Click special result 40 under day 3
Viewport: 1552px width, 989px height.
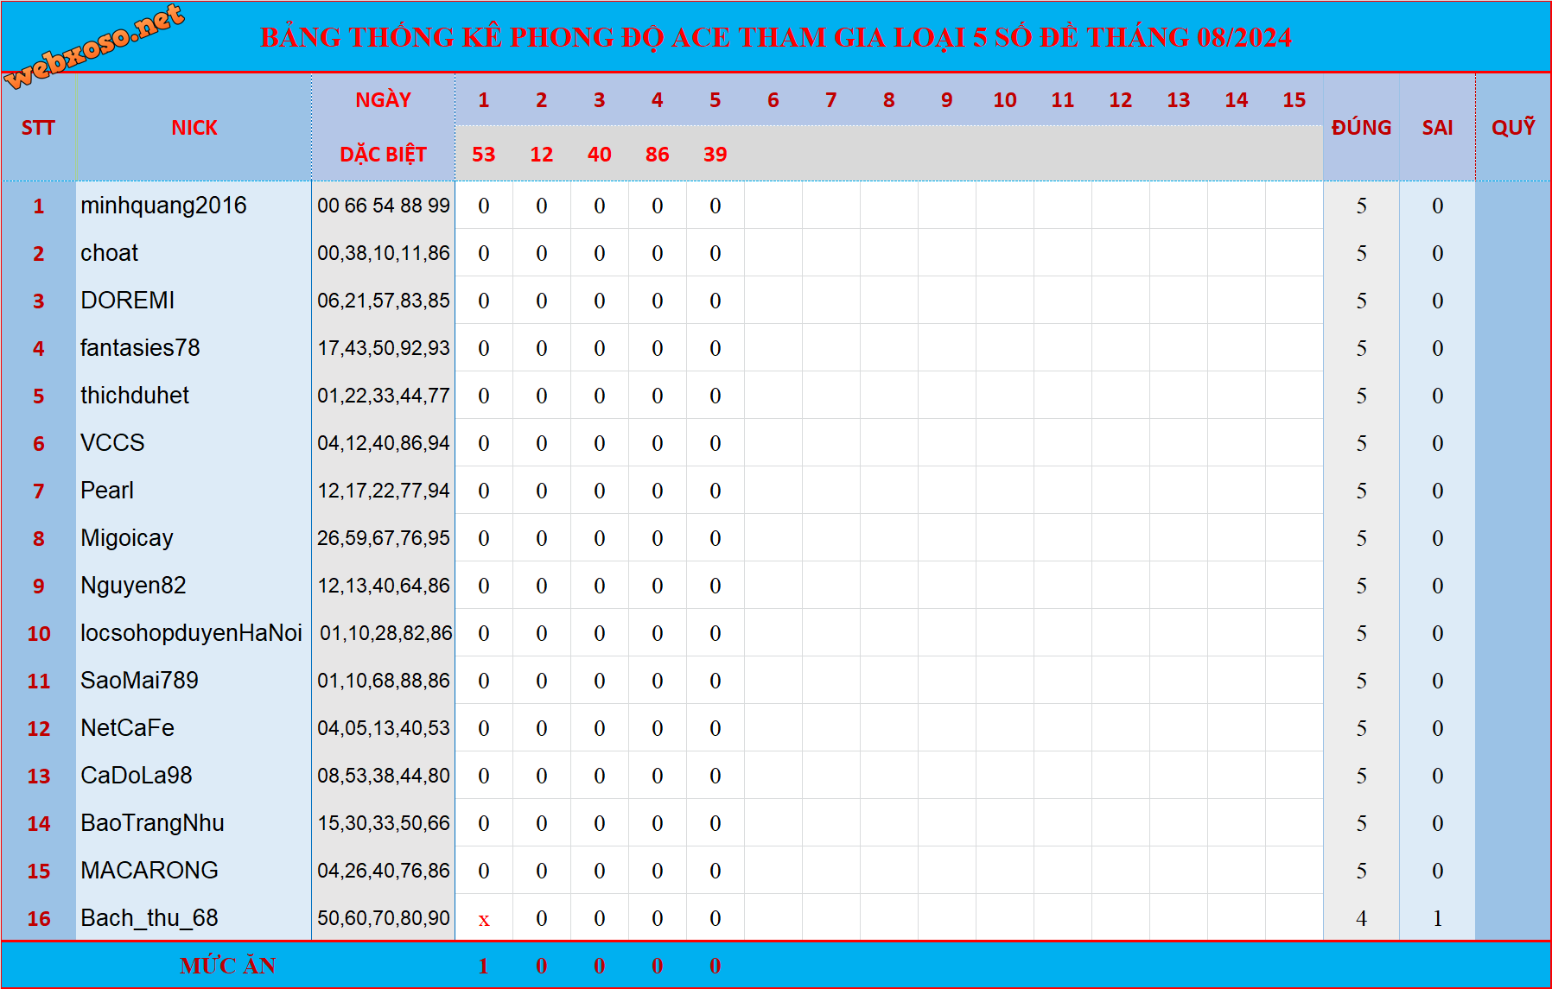[x=599, y=155]
